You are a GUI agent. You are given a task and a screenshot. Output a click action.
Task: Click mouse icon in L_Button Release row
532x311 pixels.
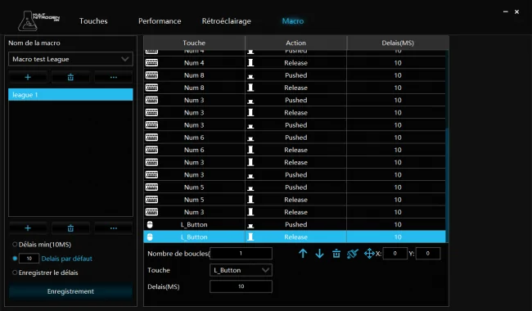tap(150, 237)
